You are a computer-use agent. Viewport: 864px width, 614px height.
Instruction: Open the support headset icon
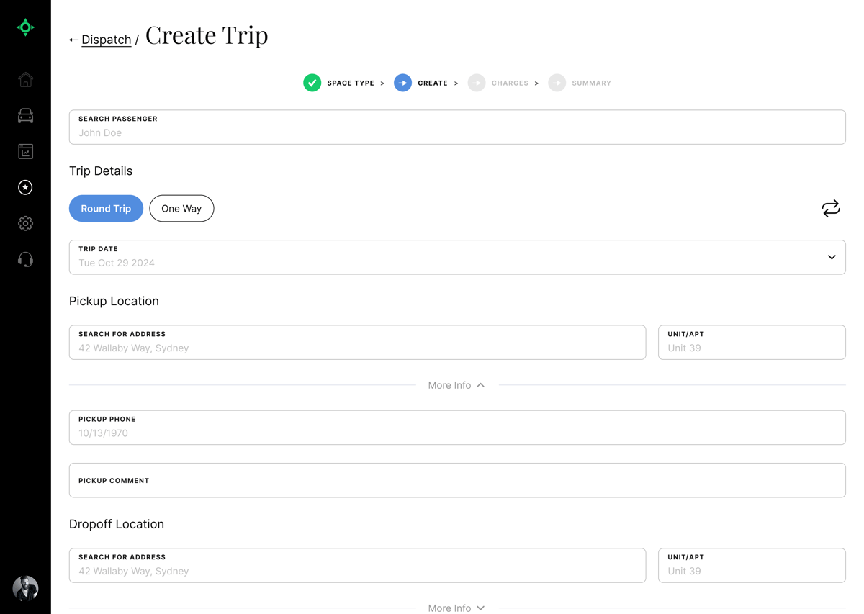25,260
